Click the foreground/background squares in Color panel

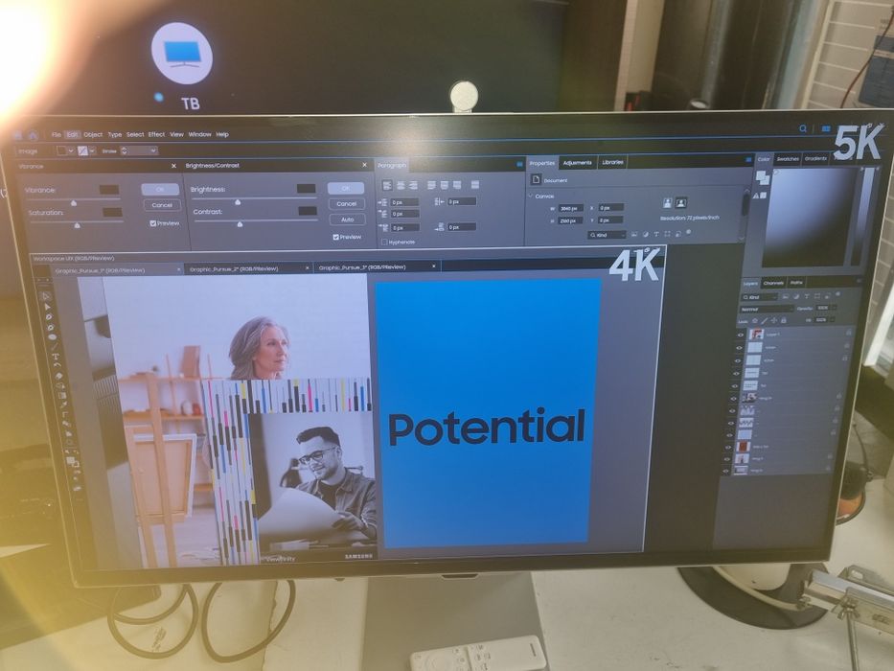point(763,178)
